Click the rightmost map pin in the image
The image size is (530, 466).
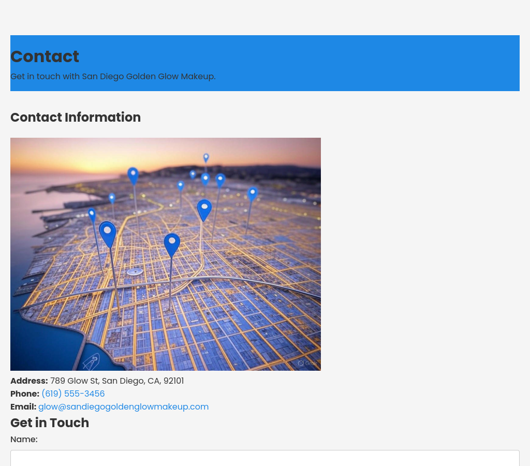(253, 193)
